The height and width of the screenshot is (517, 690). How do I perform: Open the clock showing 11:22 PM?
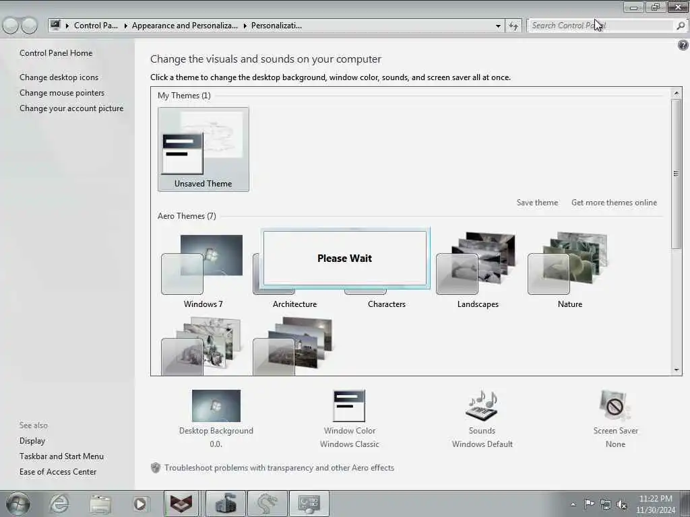coord(656,504)
